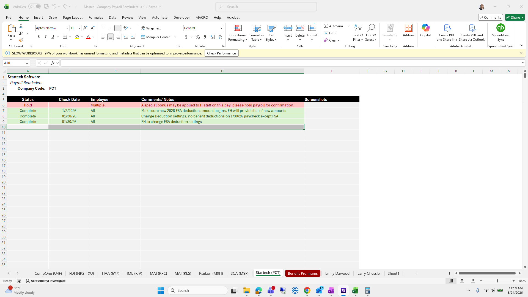Click the Format Painter icon
The height and width of the screenshot is (297, 528).
(21, 40)
